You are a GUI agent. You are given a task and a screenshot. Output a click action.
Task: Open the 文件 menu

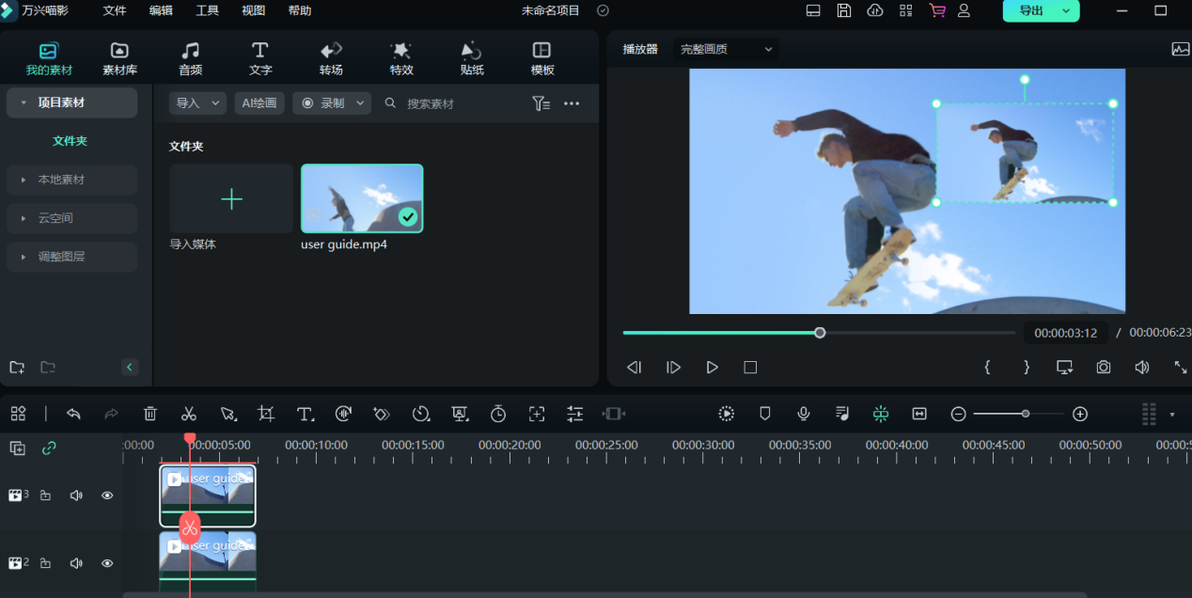click(x=115, y=11)
